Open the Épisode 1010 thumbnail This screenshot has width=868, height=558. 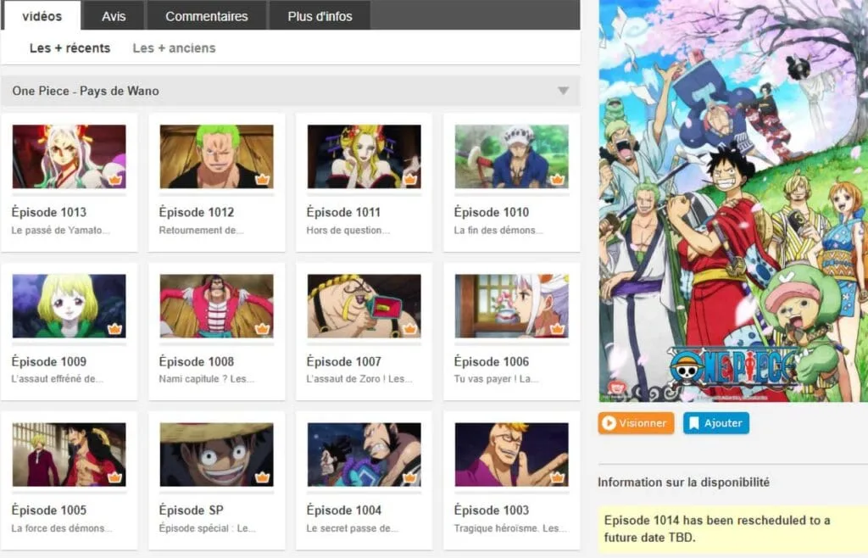pos(511,157)
